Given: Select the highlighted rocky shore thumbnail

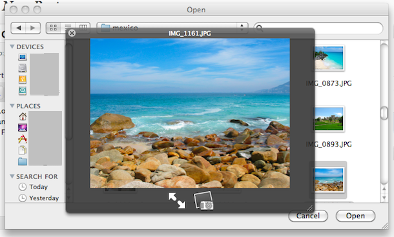Looking at the screenshot, I should tap(329, 180).
